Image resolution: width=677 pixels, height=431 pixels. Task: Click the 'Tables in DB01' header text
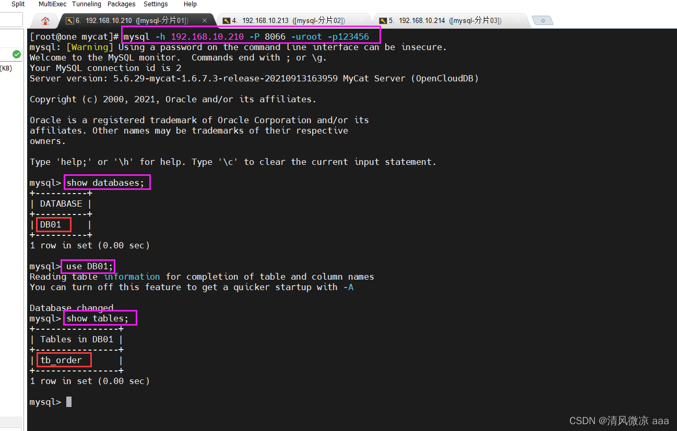[x=77, y=339]
